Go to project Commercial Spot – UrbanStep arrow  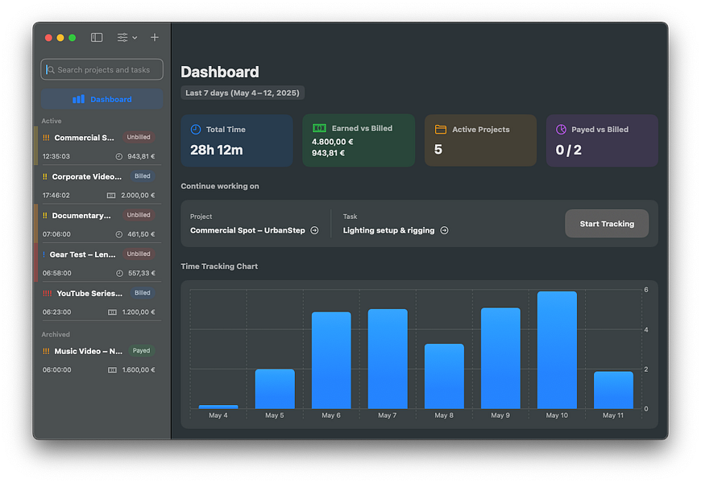coord(315,230)
